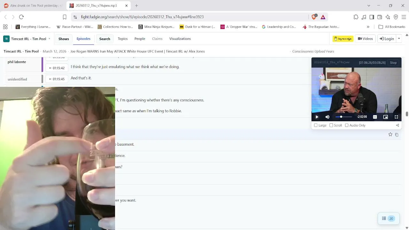The width and height of the screenshot is (409, 230).
Task: Open the Dusk for a Hitman bookmark
Action: coord(198,27)
